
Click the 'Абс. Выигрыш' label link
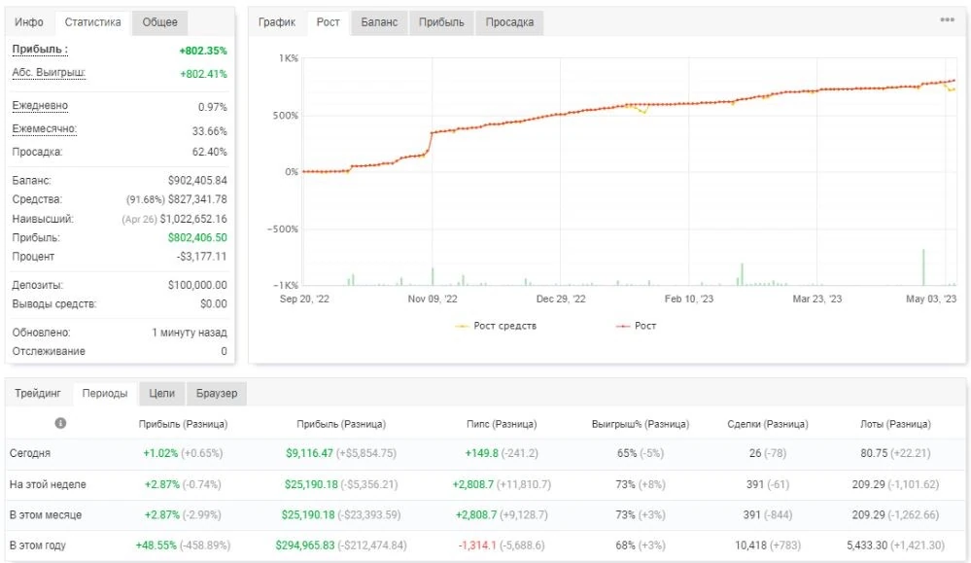[49, 73]
